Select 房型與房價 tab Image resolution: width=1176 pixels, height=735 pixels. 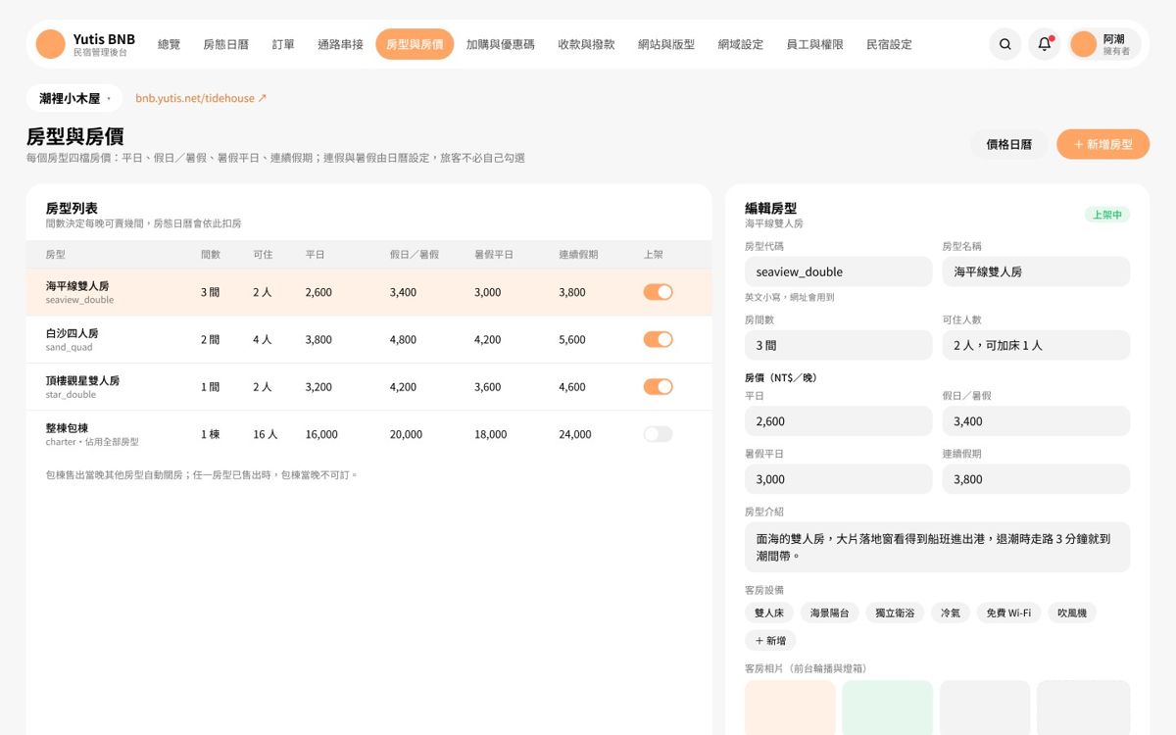(415, 44)
